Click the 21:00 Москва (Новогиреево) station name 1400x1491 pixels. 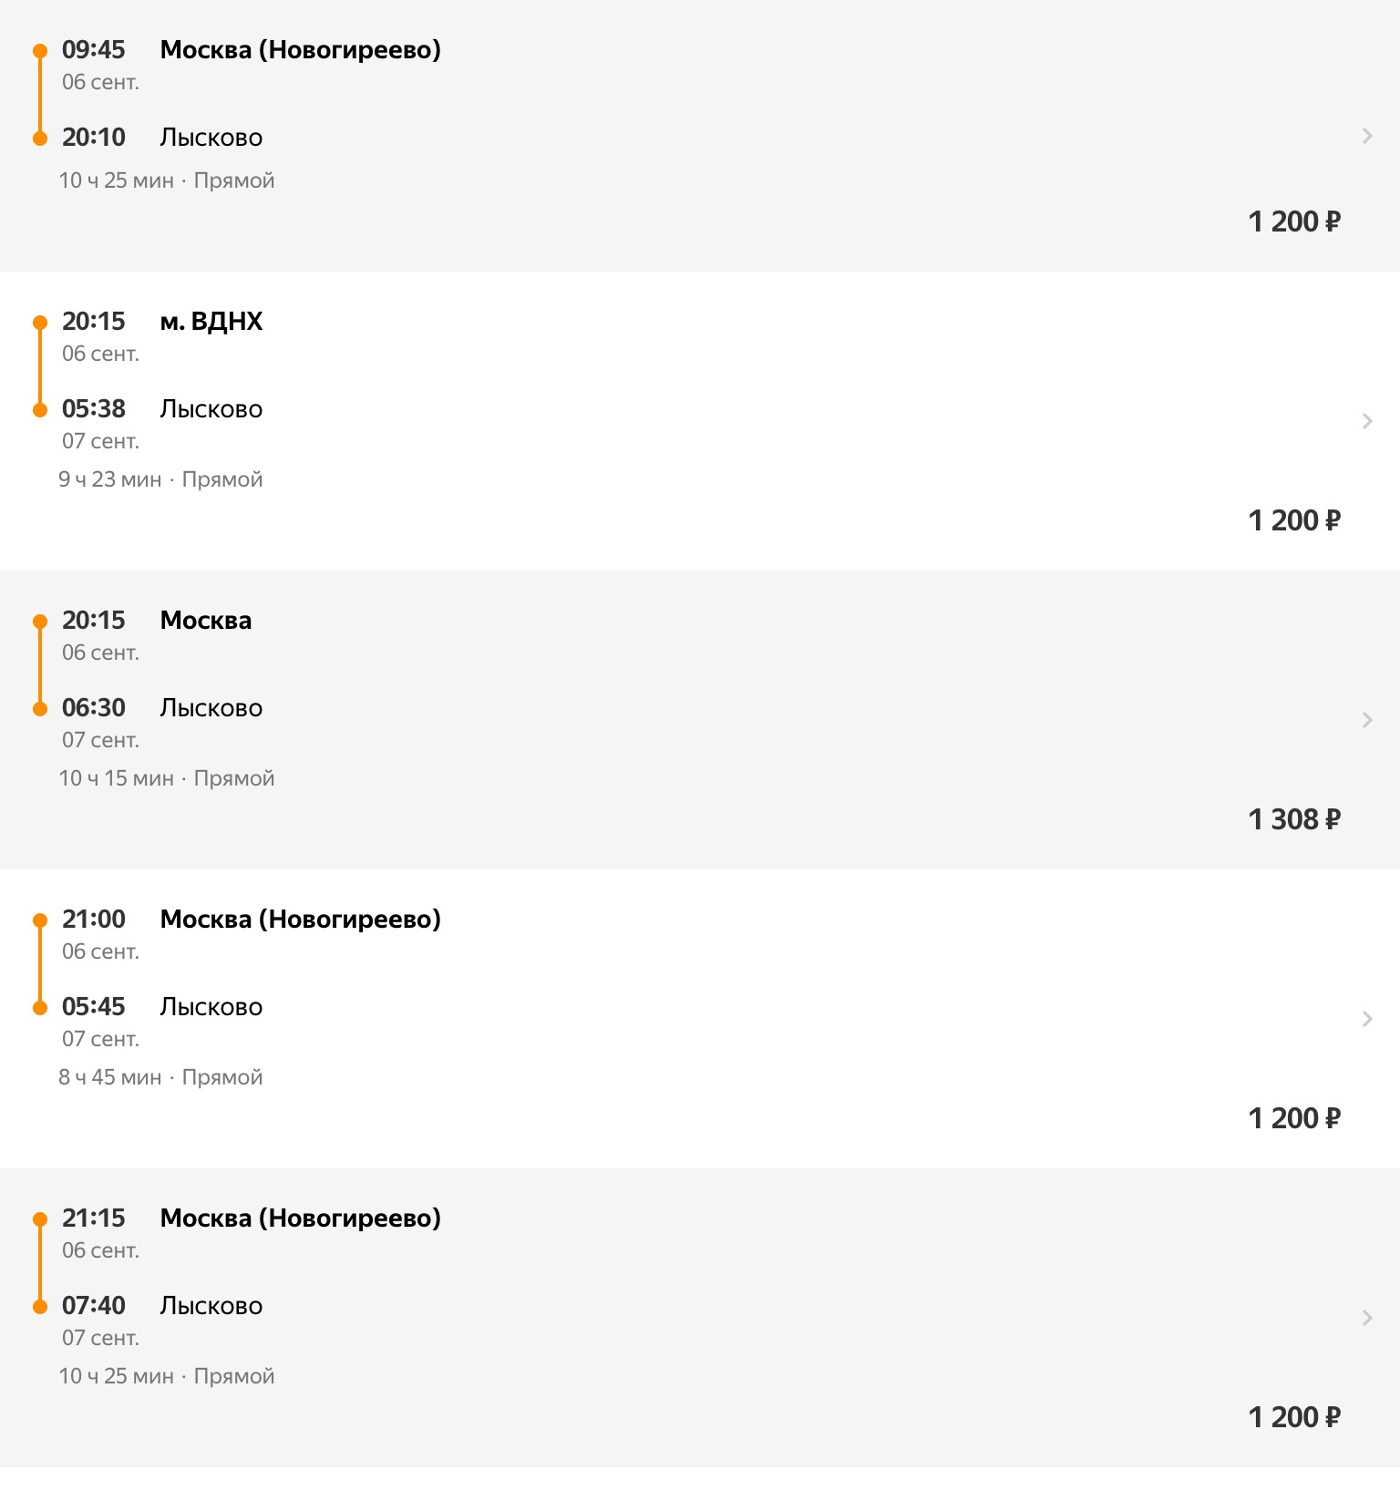[300, 919]
